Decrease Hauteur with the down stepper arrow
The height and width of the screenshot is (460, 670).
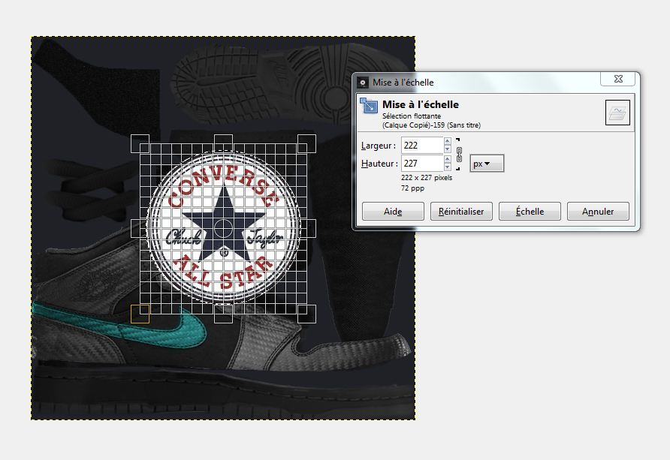[448, 167]
